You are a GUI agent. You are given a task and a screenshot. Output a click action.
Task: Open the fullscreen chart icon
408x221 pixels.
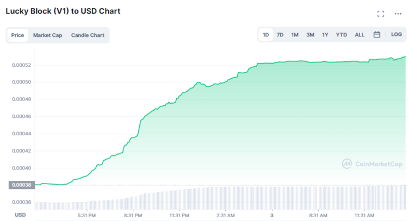(381, 14)
